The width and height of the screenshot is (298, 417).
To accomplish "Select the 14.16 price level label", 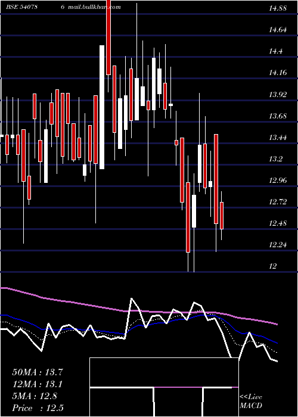I will (x=278, y=73).
